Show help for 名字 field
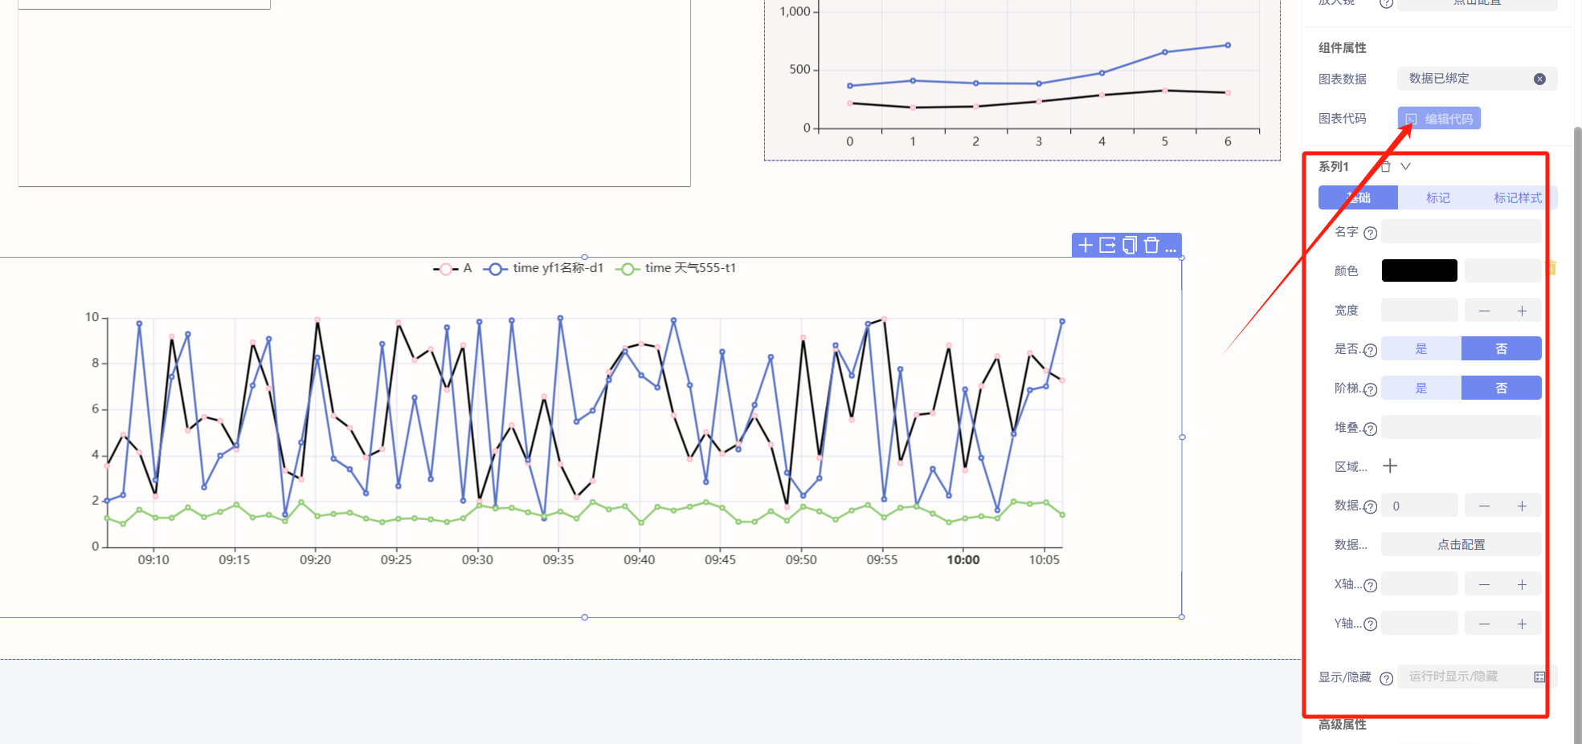Image resolution: width=1582 pixels, height=744 pixels. (1371, 234)
